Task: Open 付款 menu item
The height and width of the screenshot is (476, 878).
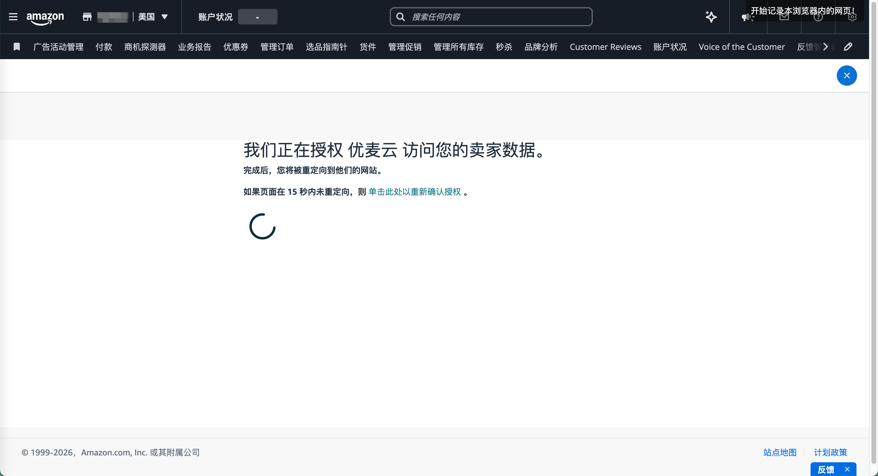Action: (x=104, y=47)
